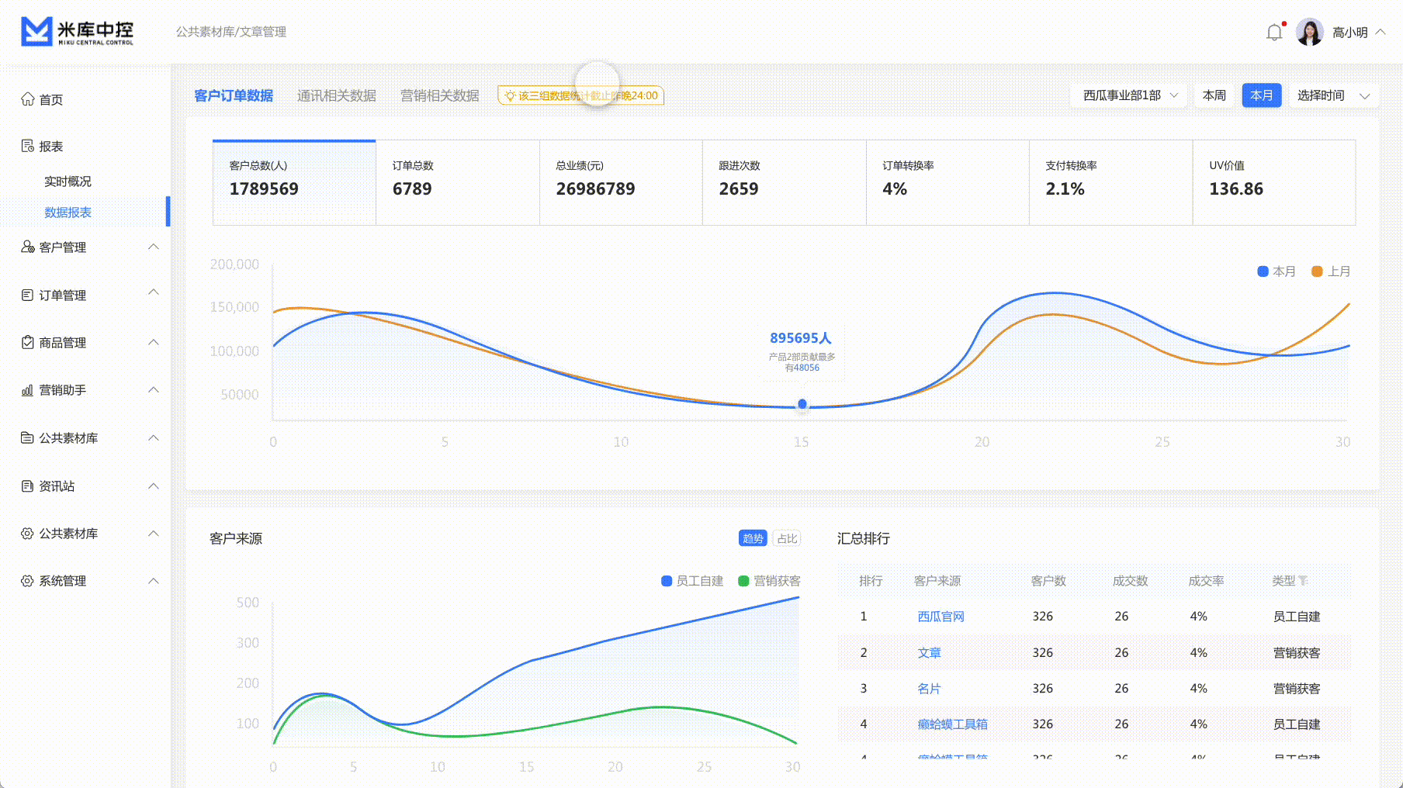Toggle the 本月 chart legend
1403x788 pixels.
click(1277, 271)
